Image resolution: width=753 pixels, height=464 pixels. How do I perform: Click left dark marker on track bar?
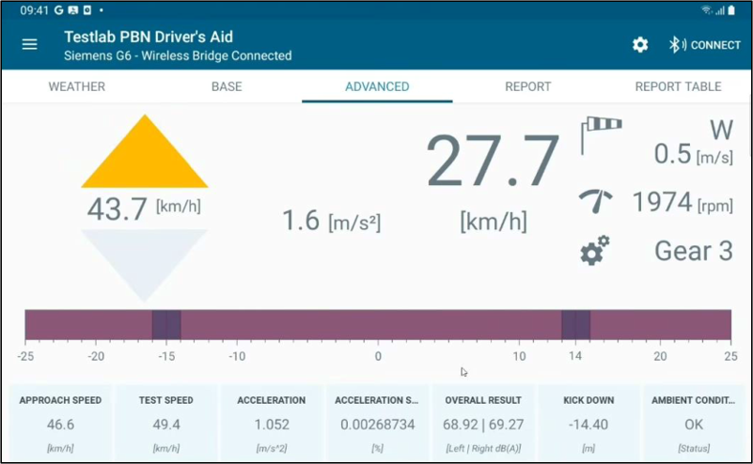point(166,325)
